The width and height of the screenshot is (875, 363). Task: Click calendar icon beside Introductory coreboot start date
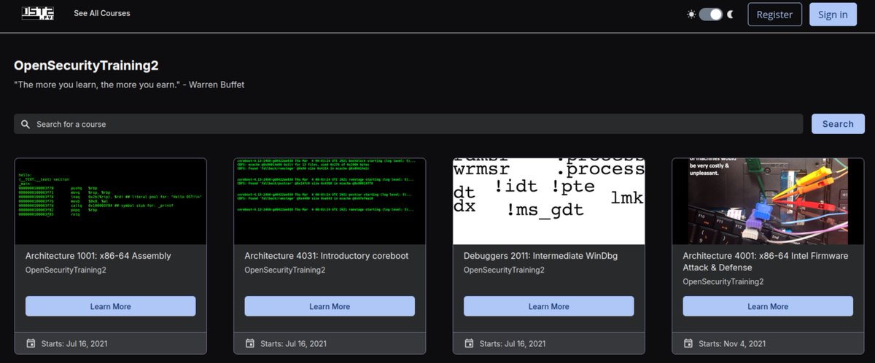tap(249, 343)
